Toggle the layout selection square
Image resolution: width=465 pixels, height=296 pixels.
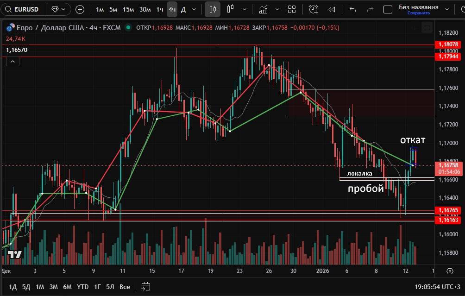click(x=388, y=9)
